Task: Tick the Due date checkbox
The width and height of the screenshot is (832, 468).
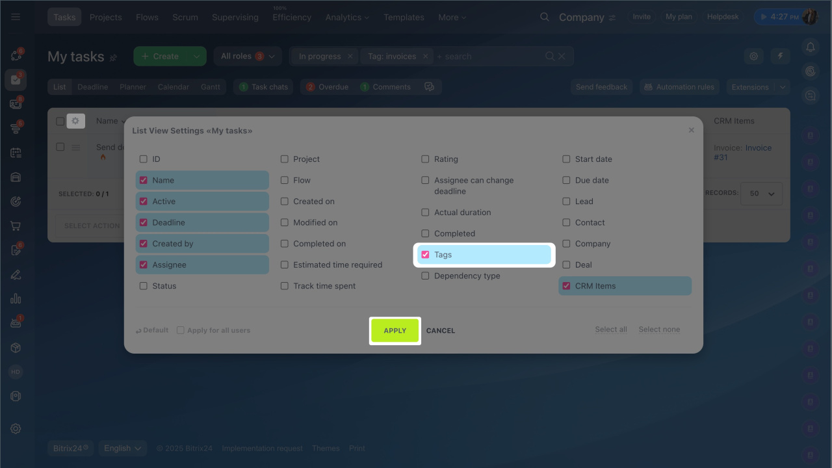Action: pos(566,180)
